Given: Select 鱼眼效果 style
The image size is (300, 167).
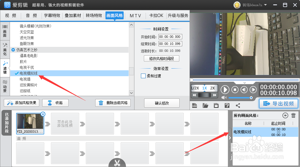Looking at the screenshot, I should [27, 44].
